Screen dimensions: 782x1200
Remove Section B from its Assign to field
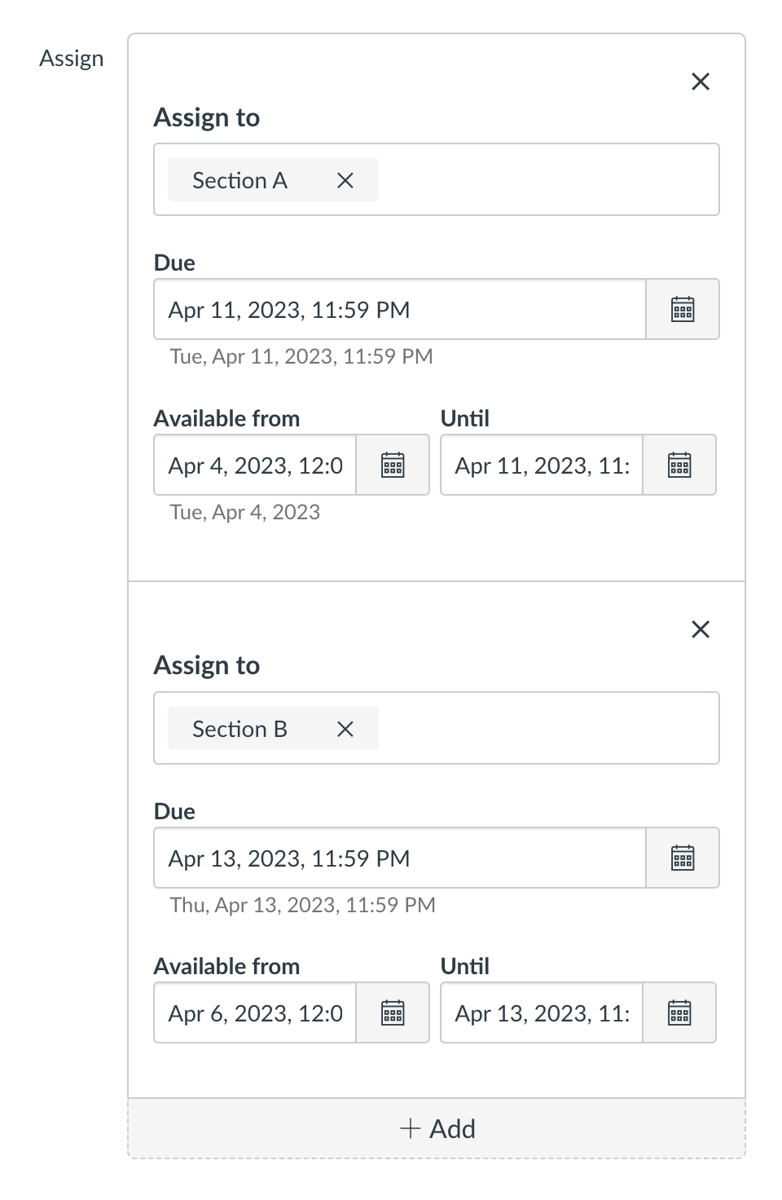click(344, 728)
